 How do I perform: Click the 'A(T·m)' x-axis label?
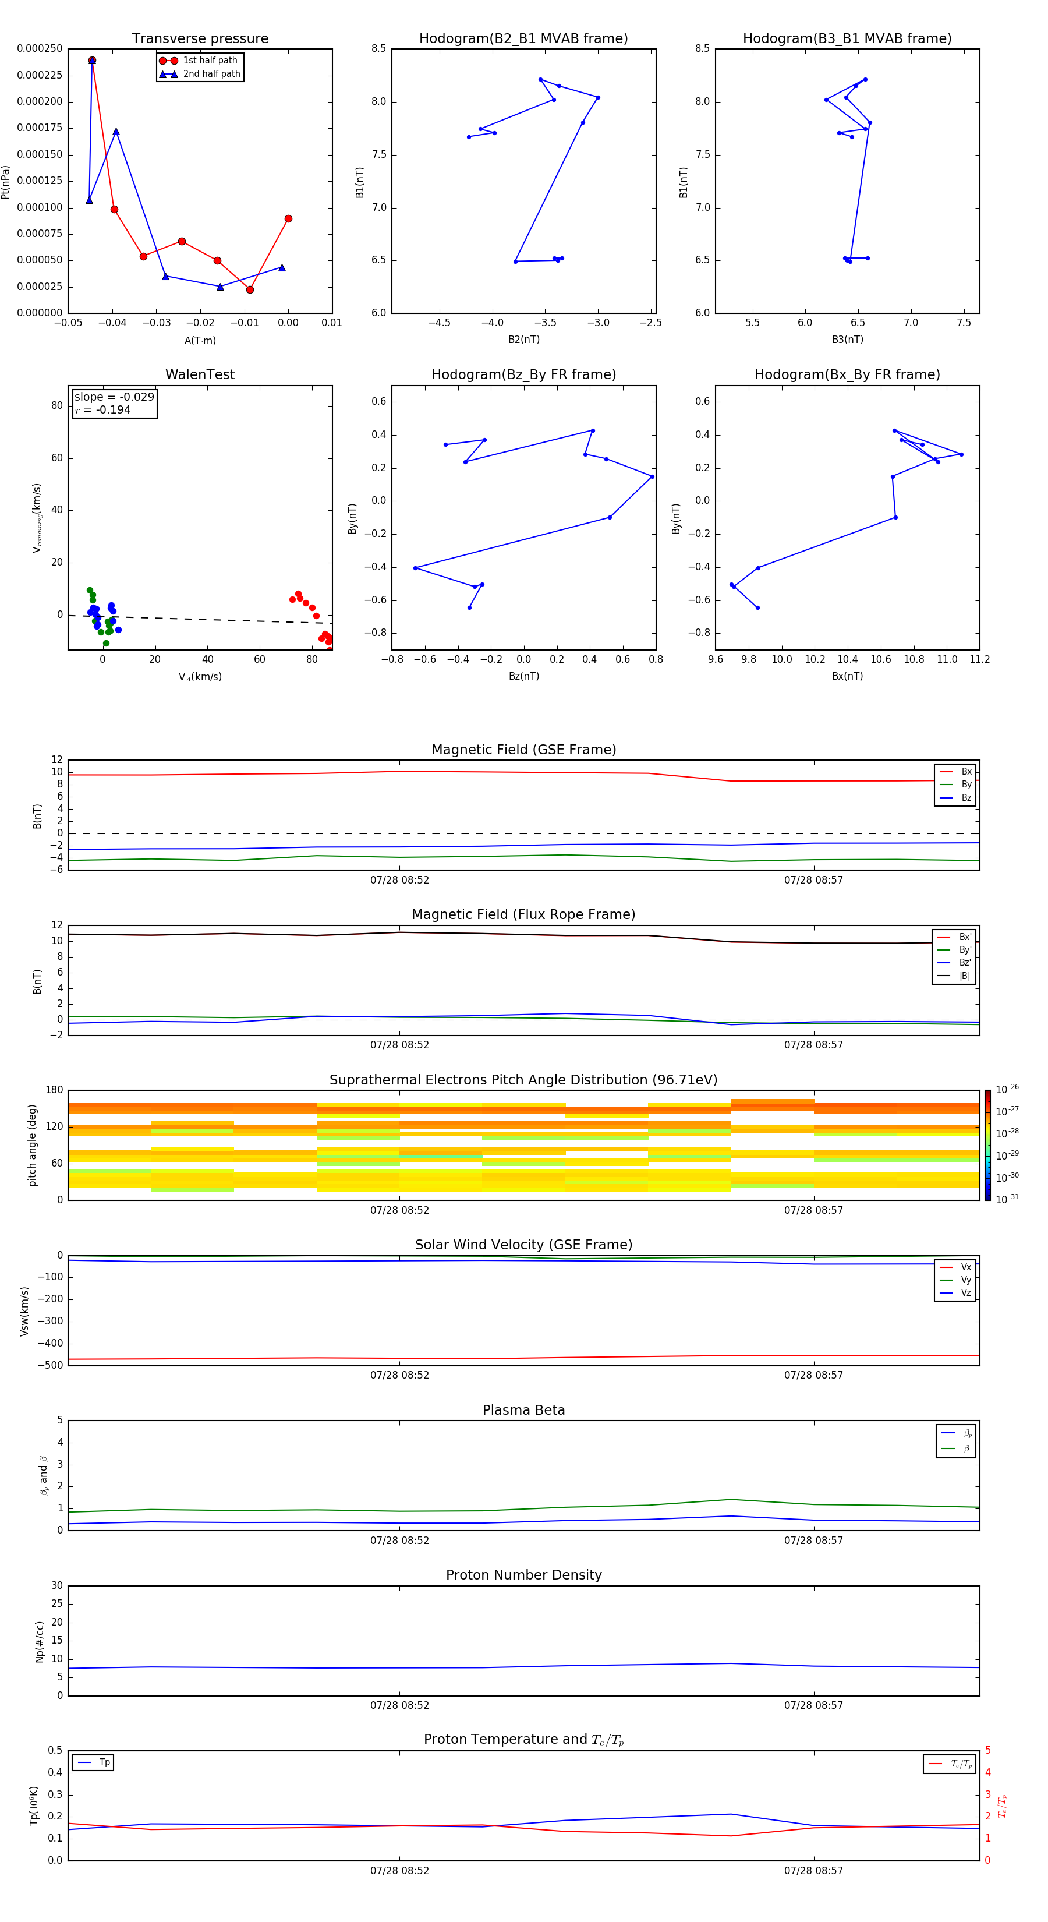tap(200, 340)
